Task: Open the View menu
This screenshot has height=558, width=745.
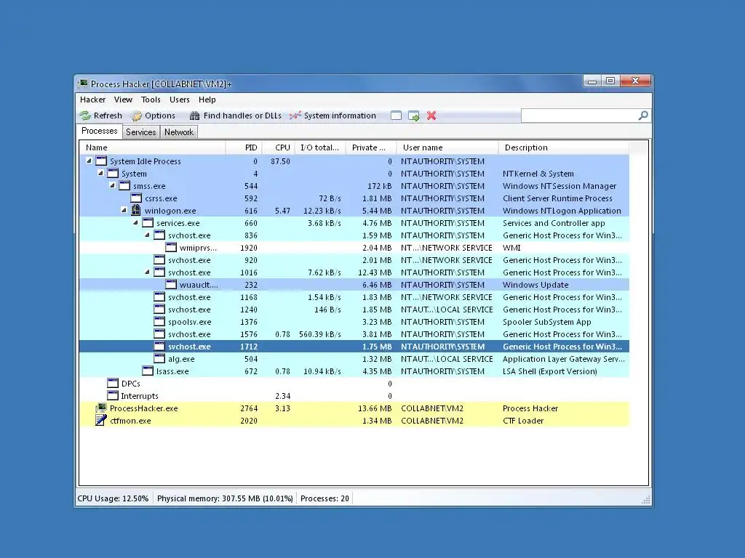Action: [x=123, y=100]
